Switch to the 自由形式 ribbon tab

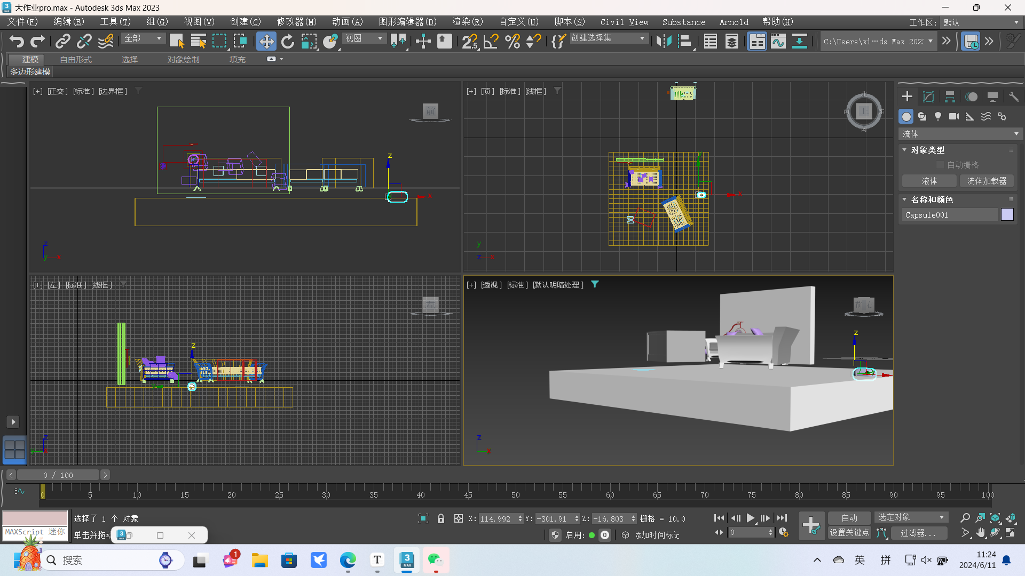click(x=76, y=60)
